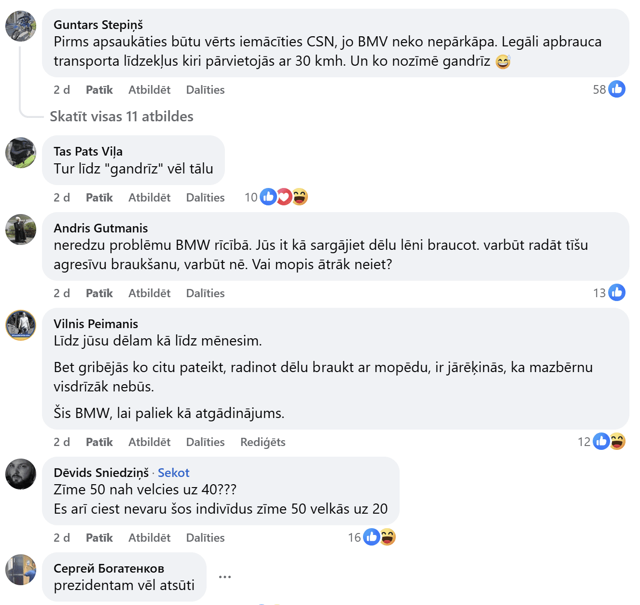Click heart reaction on Tas Pats Viļa comment
Viewport: 640px width, 605px height.
[284, 197]
